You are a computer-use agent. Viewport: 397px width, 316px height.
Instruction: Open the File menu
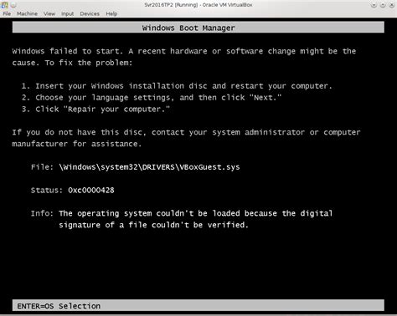click(7, 13)
